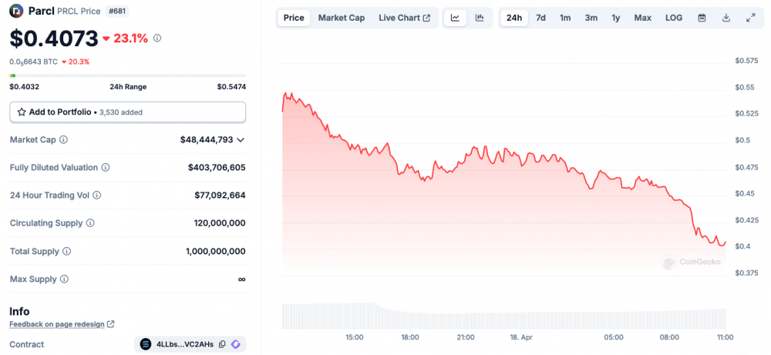Click the $48,444,793 market cap value
The width and height of the screenshot is (771, 355).
(207, 139)
